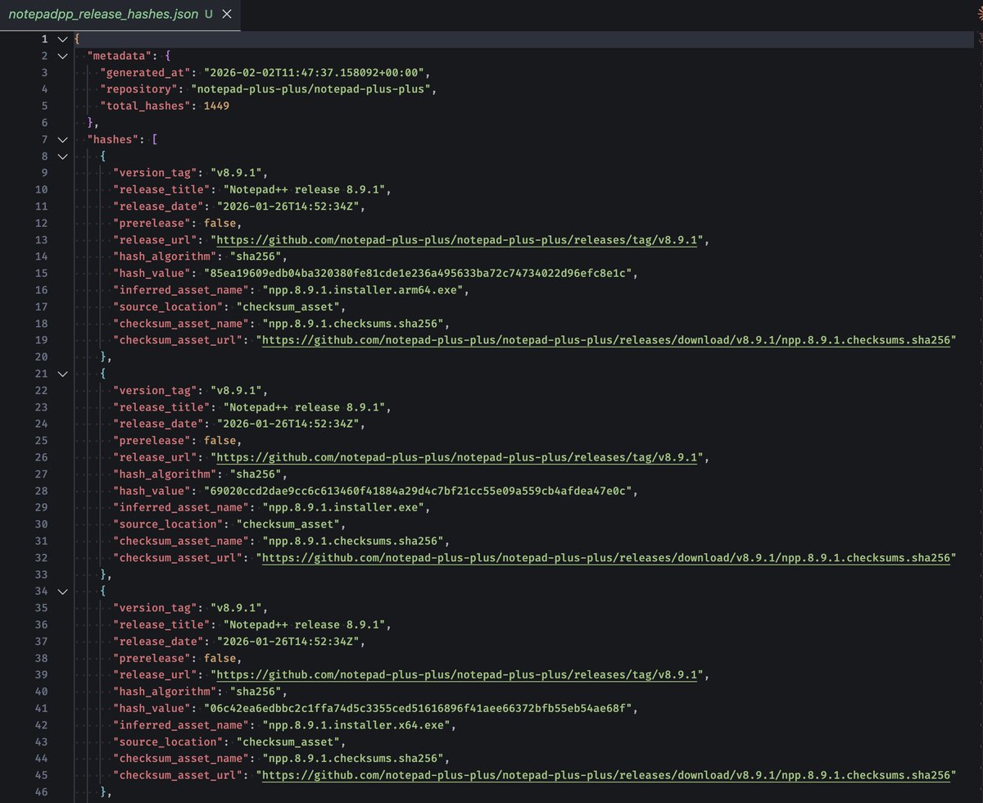The image size is (983, 803).
Task: Open the release_url link on line 39
Action: click(x=457, y=675)
